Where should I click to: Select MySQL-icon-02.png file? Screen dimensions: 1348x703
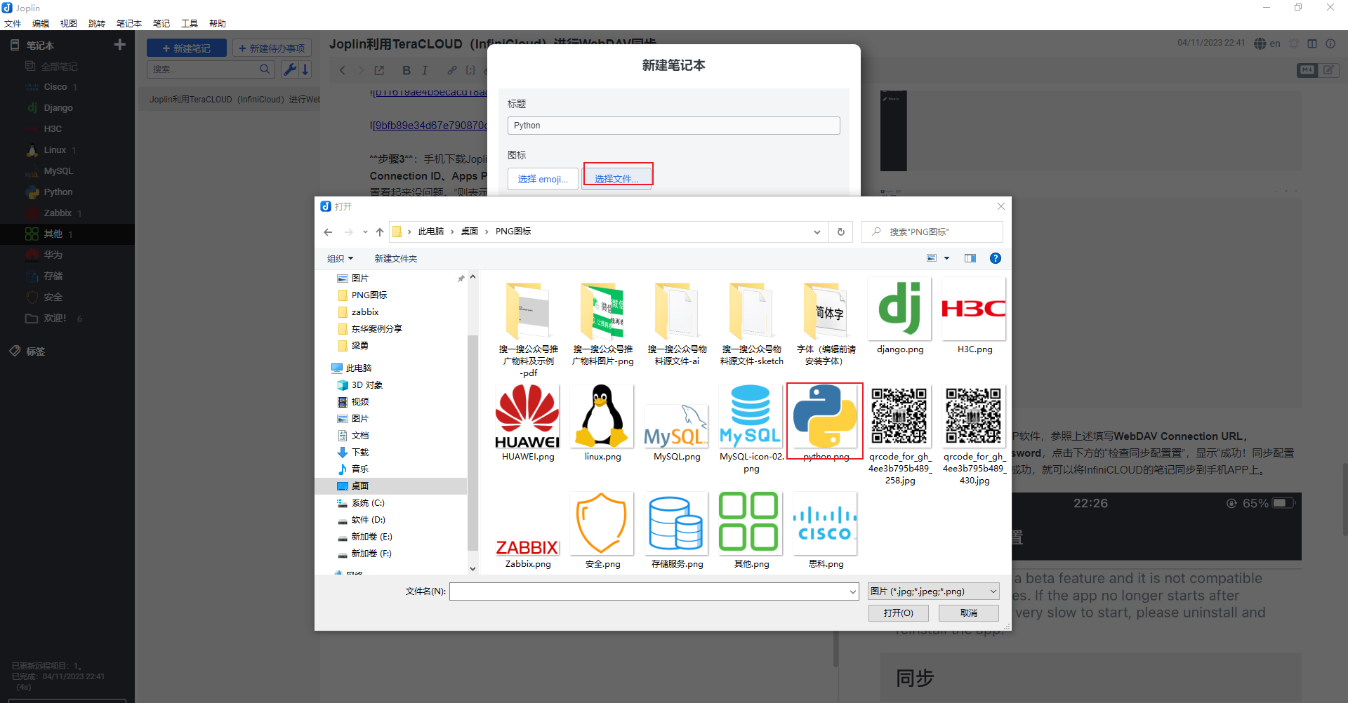[751, 417]
